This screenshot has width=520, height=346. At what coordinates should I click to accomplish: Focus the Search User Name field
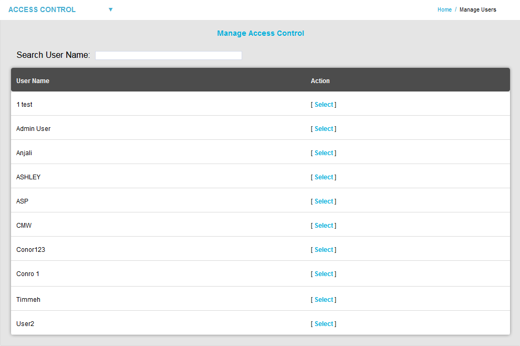coord(168,55)
